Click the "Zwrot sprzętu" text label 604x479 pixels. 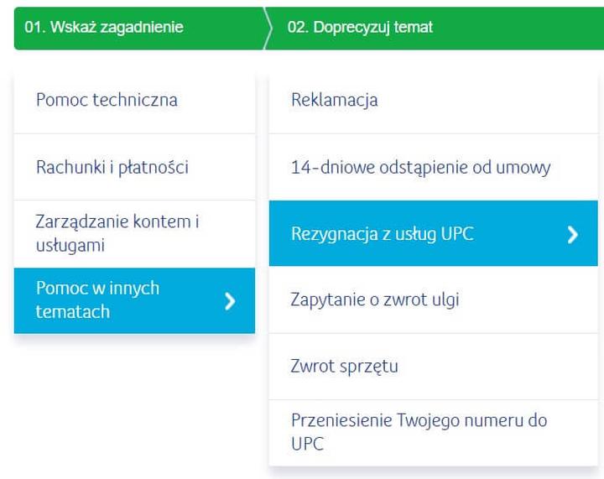[x=344, y=367]
